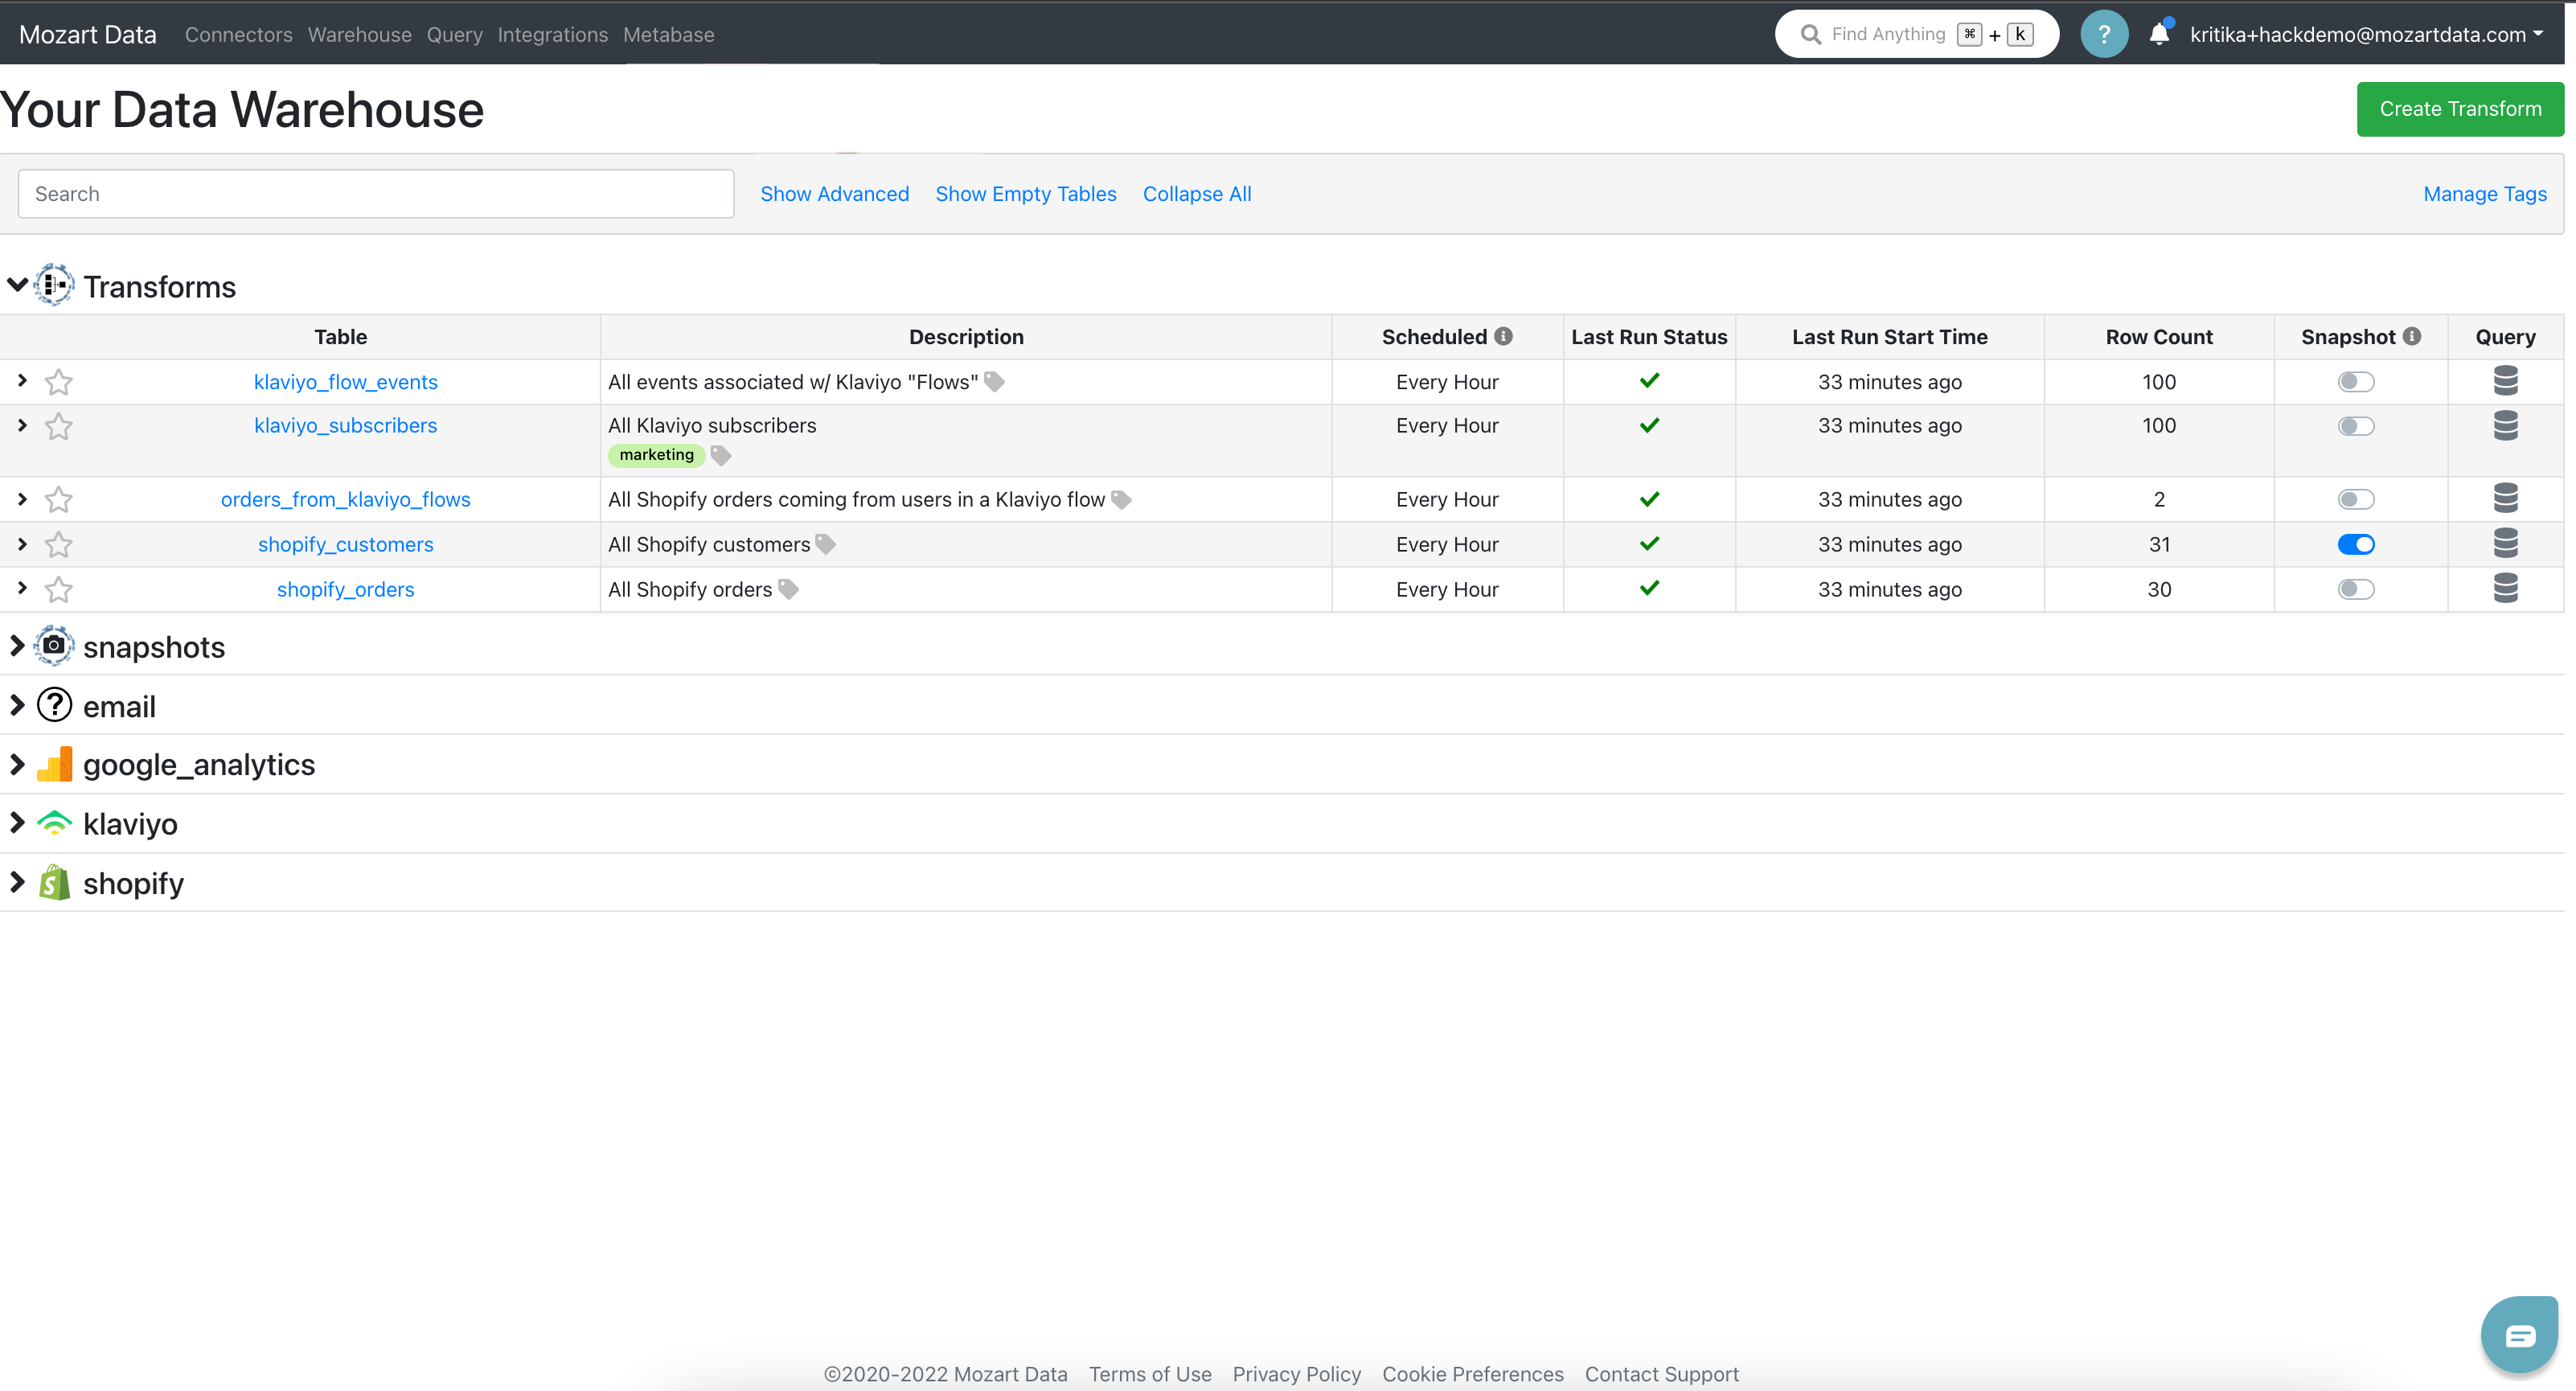Screen dimensions: 2576x1391
Task: Click tag icon next to marketing tag
Action: (x=720, y=455)
